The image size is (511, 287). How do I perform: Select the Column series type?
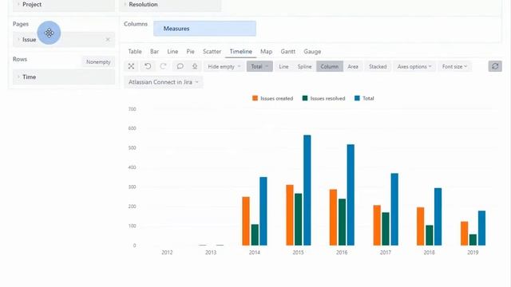point(330,66)
